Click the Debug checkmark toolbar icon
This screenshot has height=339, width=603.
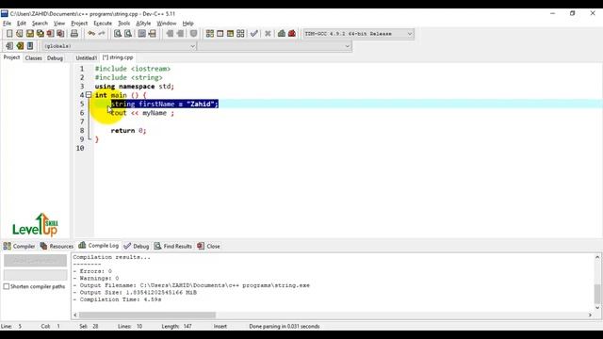[253, 34]
